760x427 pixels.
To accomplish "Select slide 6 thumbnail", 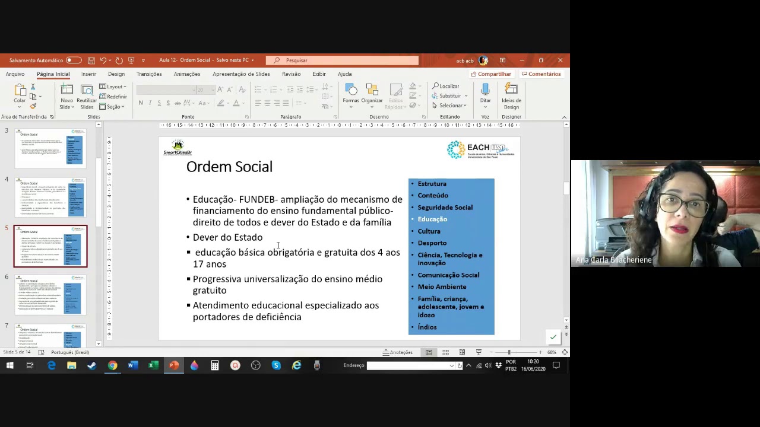I will [50, 295].
